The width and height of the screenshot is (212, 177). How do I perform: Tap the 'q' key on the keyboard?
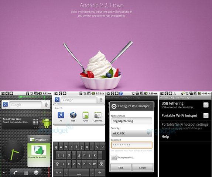click(56, 146)
